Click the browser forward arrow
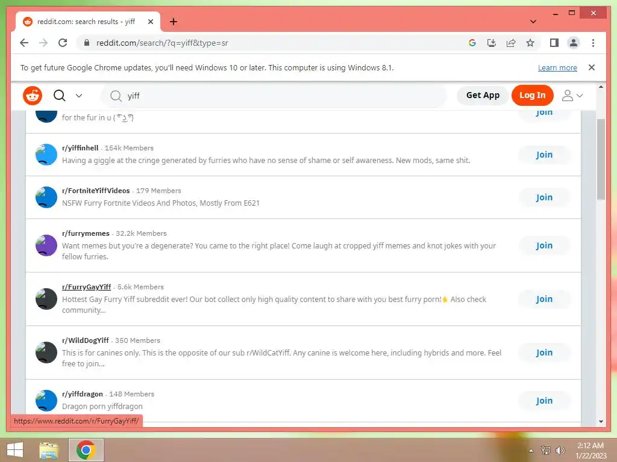 tap(43, 43)
